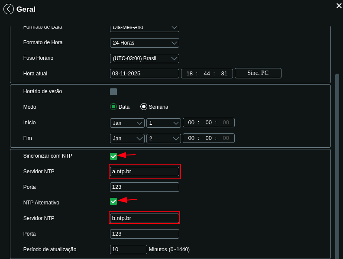343x259 pixels.
Task: Close the Geral settings window
Action: click(x=339, y=6)
